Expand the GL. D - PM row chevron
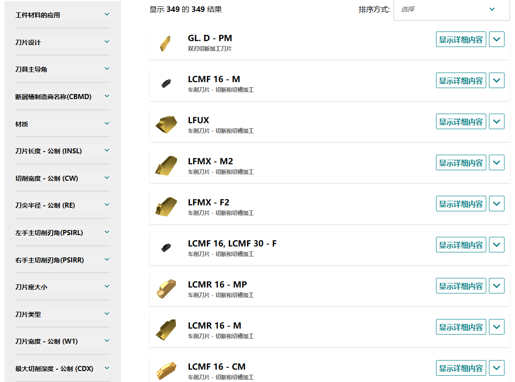 pos(497,40)
